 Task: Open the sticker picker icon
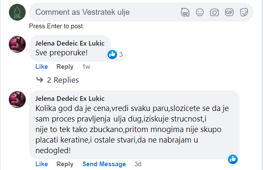tap(244, 12)
